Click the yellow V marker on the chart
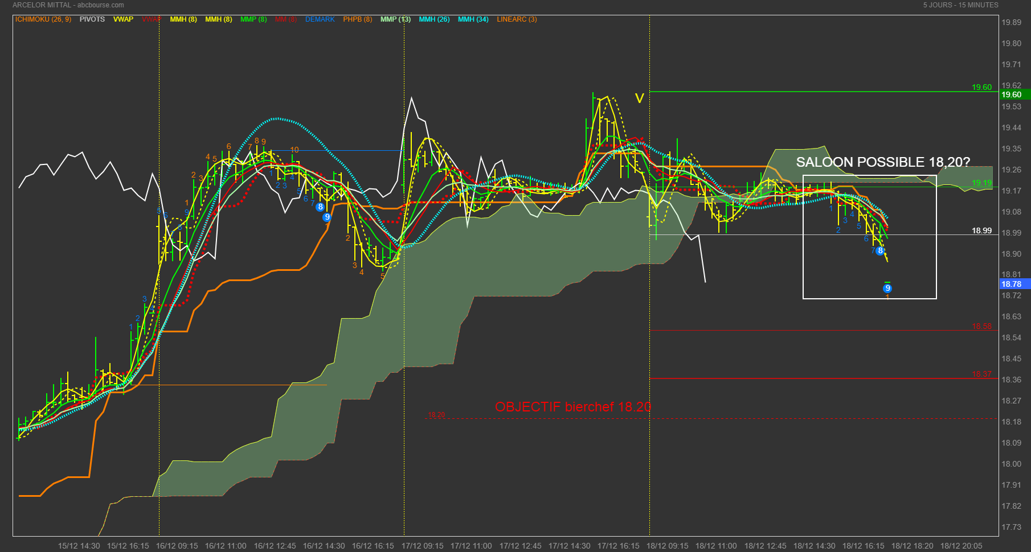 coord(640,98)
